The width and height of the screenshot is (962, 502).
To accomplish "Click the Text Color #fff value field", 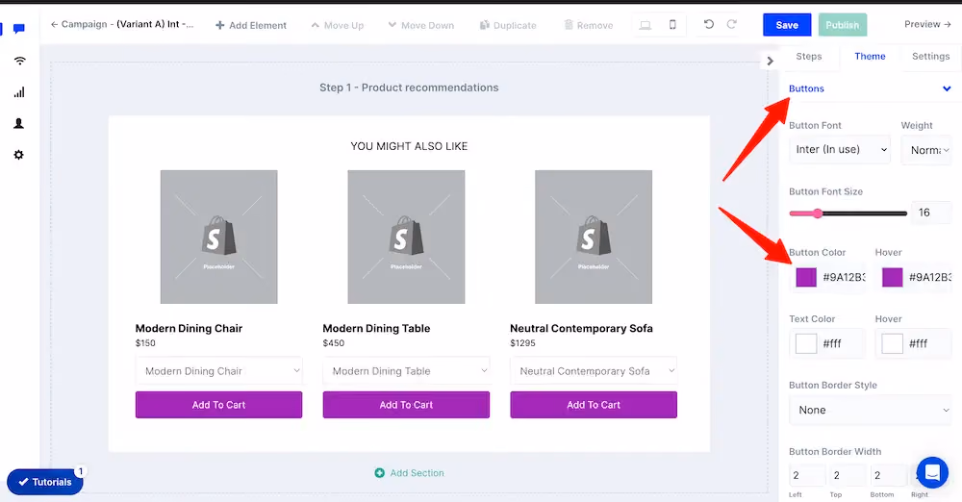I will pyautogui.click(x=832, y=343).
